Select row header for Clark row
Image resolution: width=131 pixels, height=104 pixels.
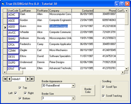pos(5,15)
